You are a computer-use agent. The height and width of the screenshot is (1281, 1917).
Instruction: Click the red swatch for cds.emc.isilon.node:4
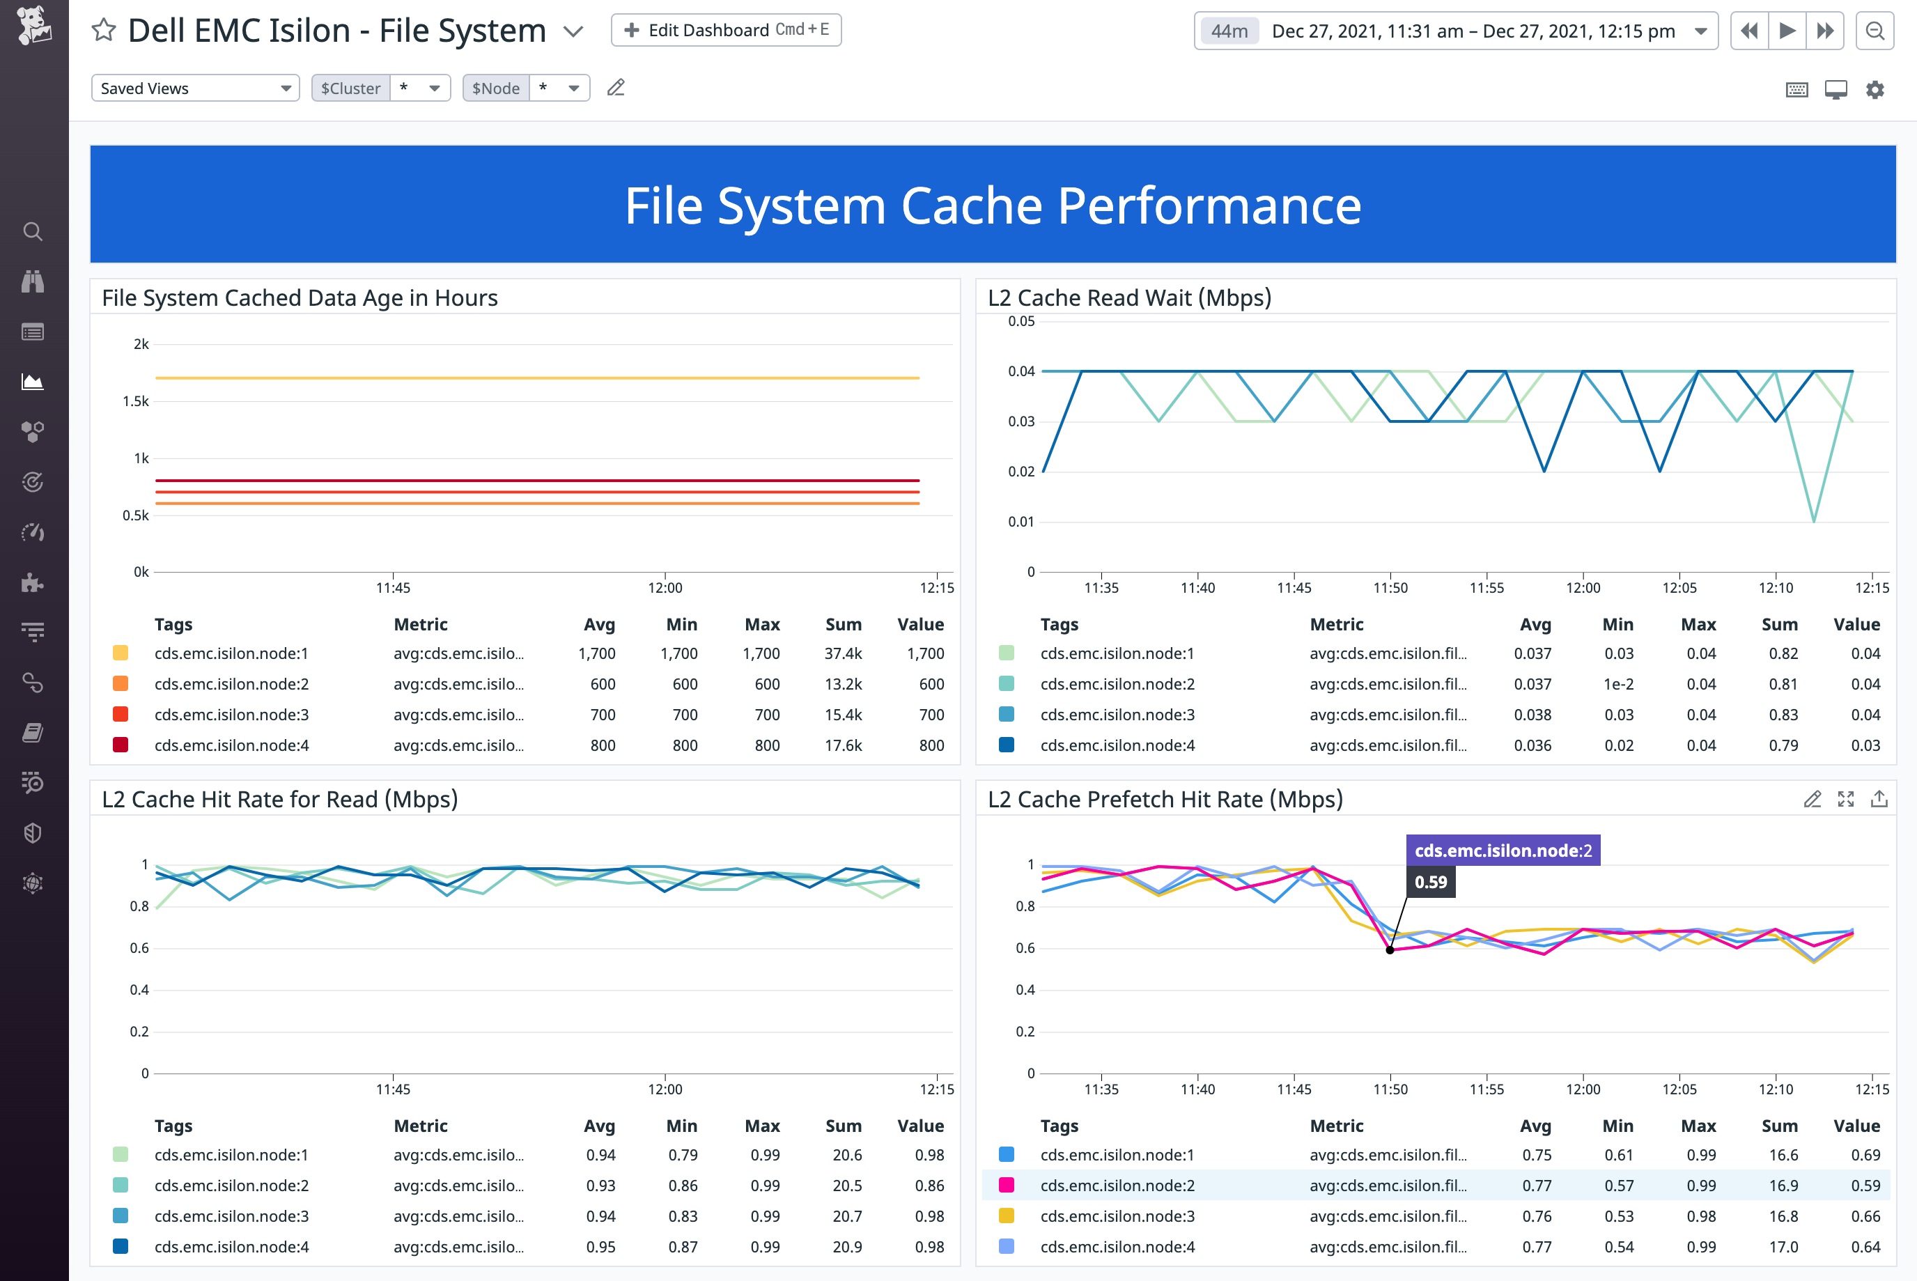point(120,744)
